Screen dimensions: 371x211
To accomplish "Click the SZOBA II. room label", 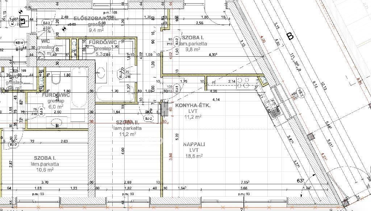I will coord(128,122).
